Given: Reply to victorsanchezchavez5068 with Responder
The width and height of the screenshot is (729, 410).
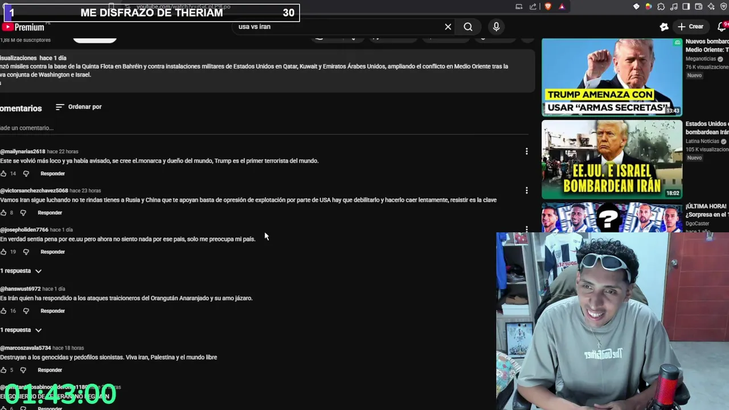Looking at the screenshot, I should [x=50, y=213].
